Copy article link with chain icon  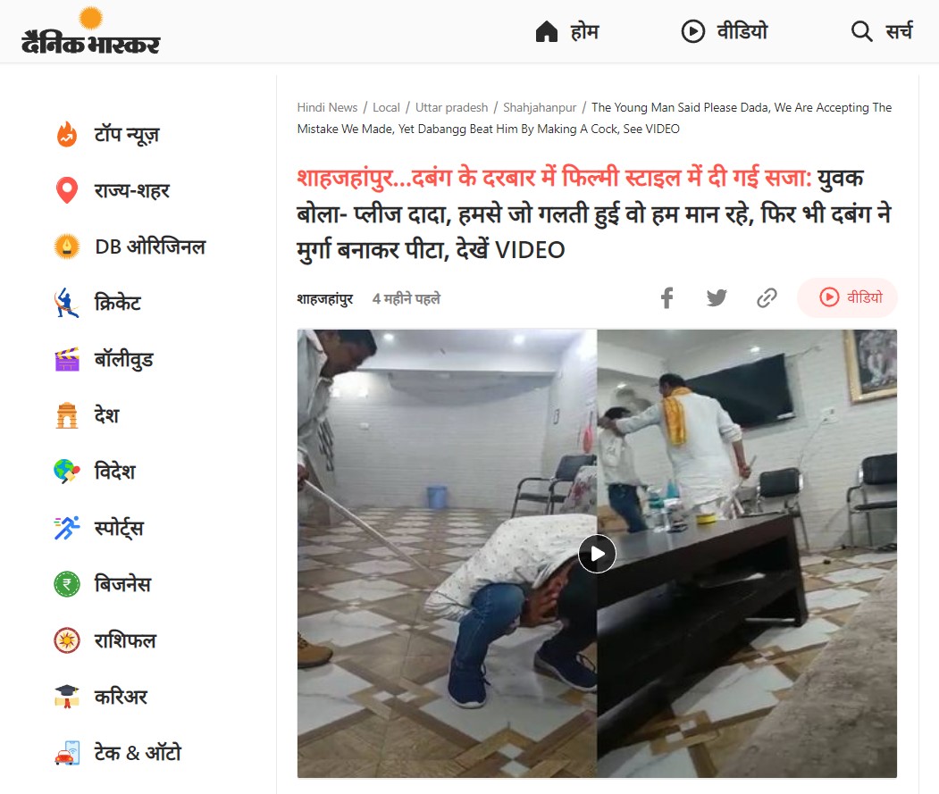click(767, 297)
